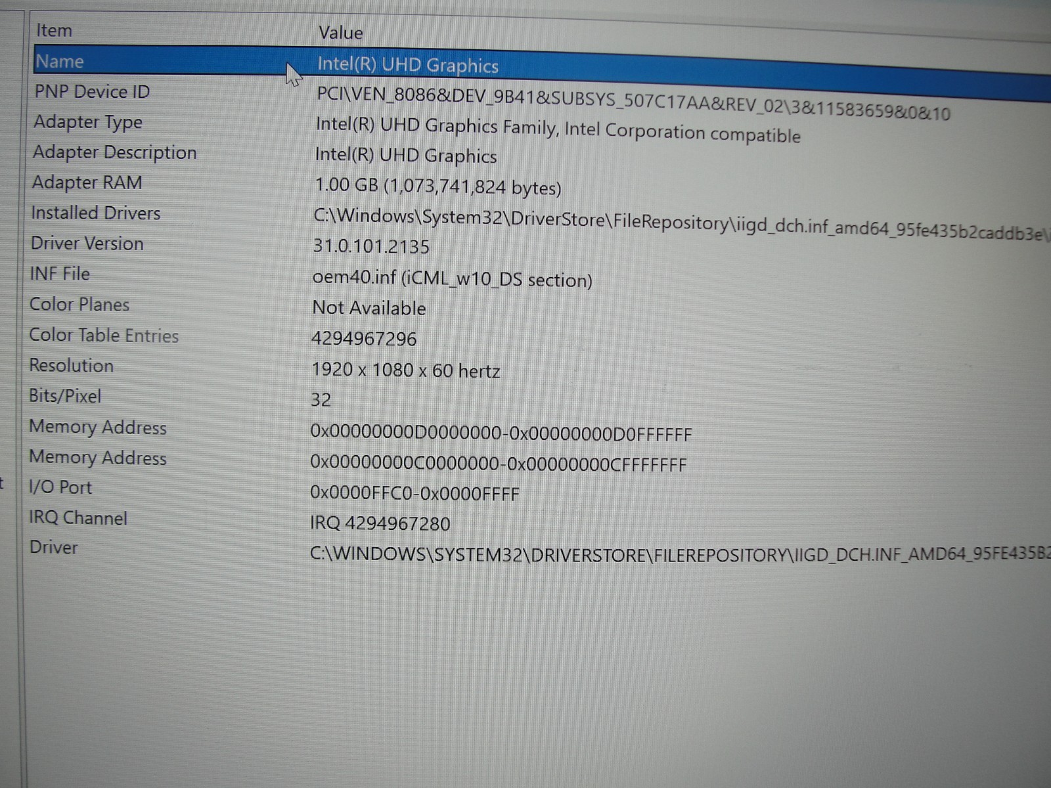
Task: Click the PCI\VEN_8086 device ID value
Action: click(x=633, y=102)
